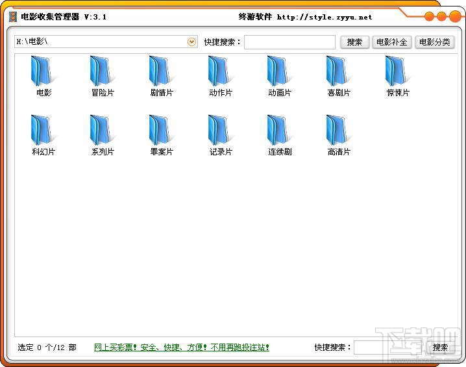Open the 科幻片 folder icon
Screen dimensions: 466x367
point(43,131)
